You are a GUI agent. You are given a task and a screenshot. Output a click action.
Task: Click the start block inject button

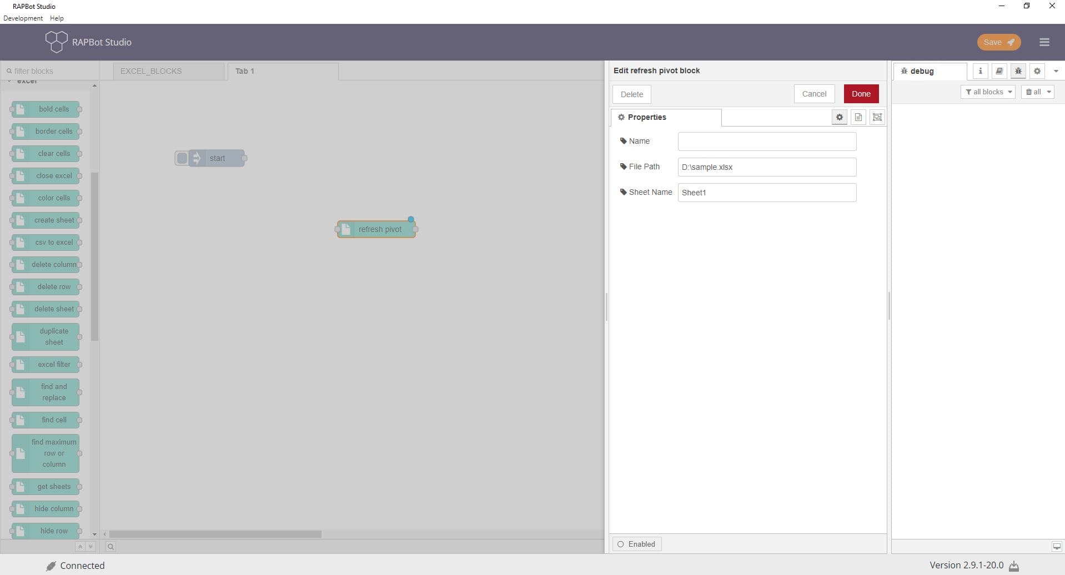182,158
